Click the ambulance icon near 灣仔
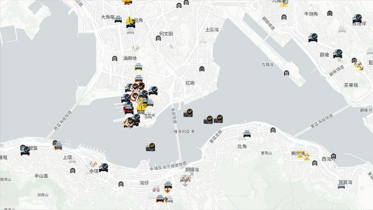Screen dimensions: 373x210 click(x=156, y=189)
